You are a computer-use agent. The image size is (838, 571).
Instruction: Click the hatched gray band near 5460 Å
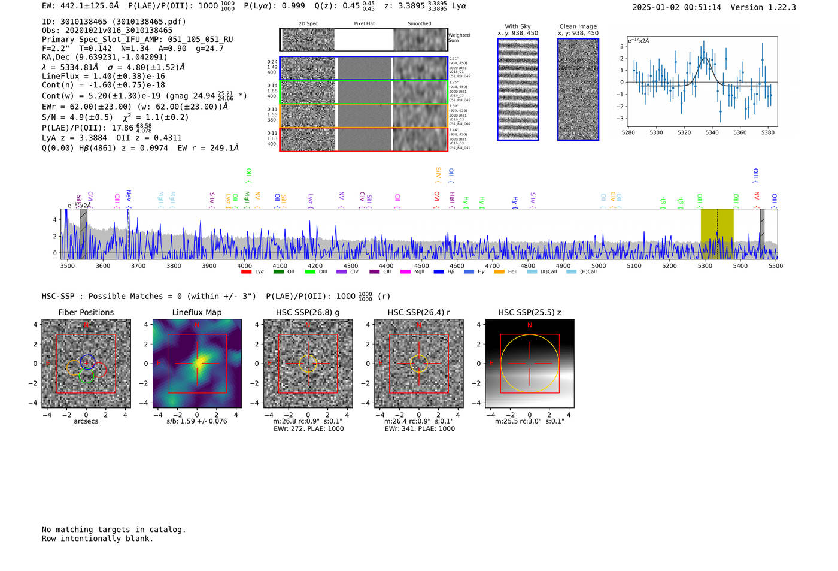pyautogui.click(x=762, y=234)
